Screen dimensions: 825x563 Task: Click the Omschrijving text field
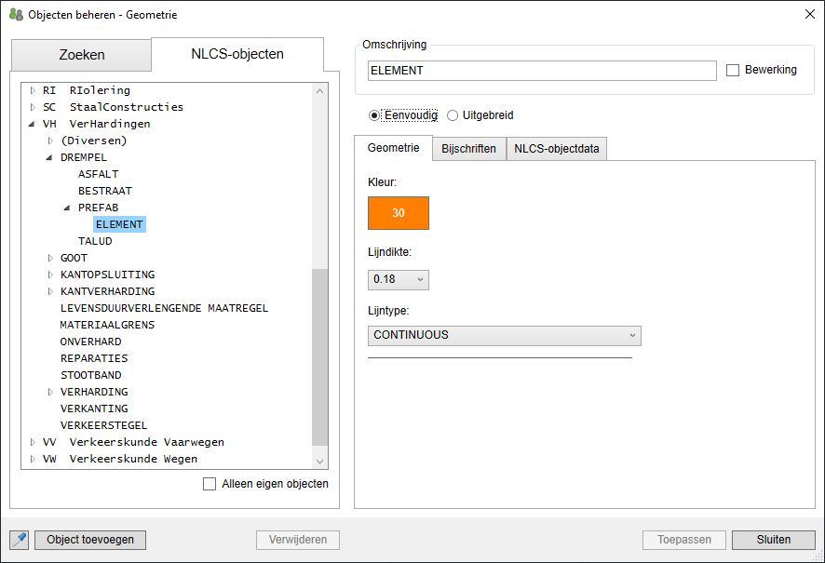[x=542, y=71]
